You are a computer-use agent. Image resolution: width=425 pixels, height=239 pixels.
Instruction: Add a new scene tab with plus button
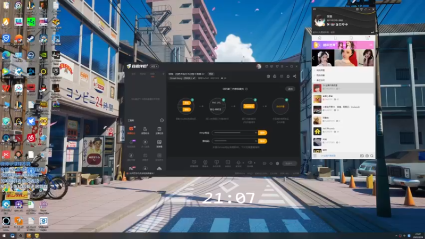click(x=163, y=74)
